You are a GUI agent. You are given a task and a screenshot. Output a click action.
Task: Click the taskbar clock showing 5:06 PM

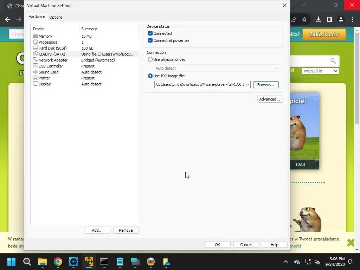pos(335,262)
